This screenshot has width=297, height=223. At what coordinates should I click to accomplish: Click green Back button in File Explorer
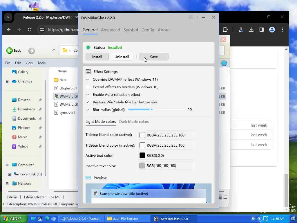click(13, 51)
